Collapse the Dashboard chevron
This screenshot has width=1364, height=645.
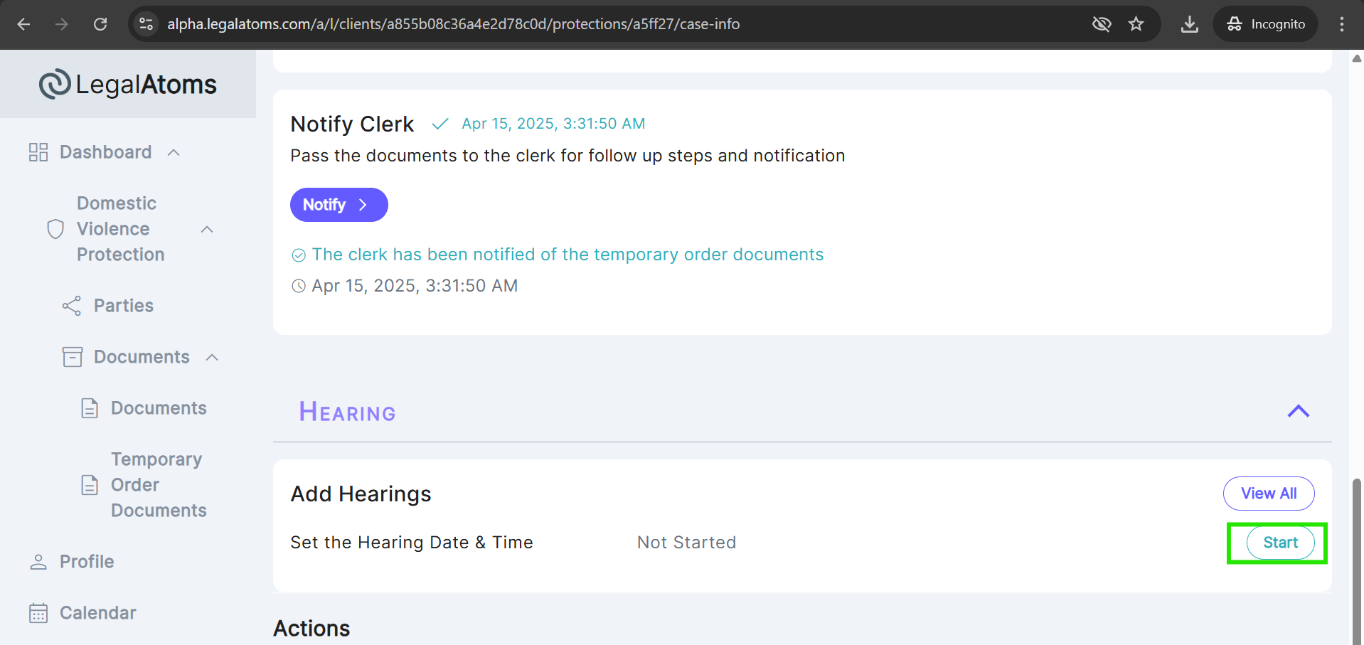(x=174, y=152)
